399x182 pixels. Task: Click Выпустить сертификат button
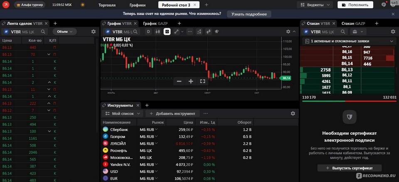click(350, 168)
